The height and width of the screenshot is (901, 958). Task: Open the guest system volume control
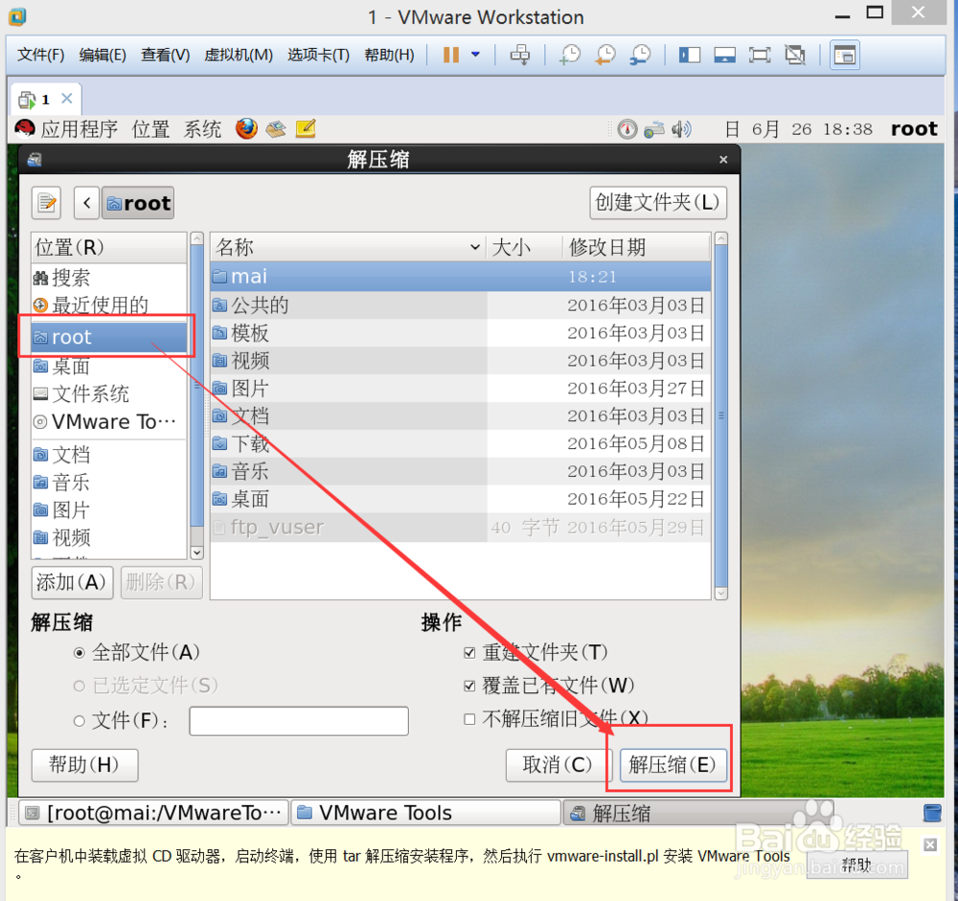[x=682, y=128]
